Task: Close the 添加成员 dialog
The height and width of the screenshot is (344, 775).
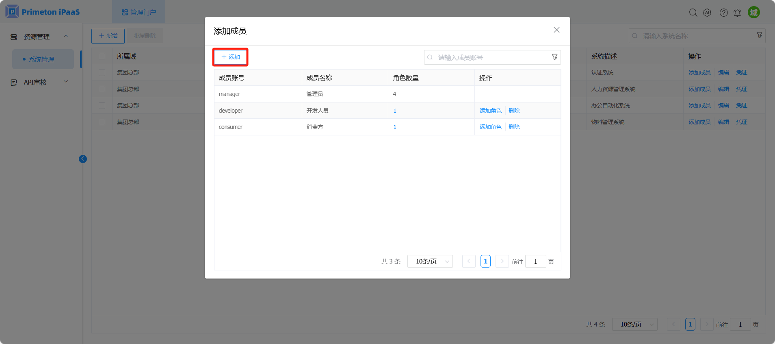Action: tap(556, 30)
